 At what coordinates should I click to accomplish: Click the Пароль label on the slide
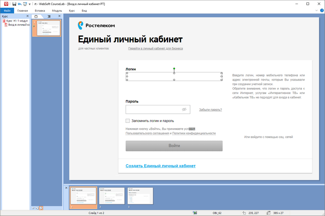(132, 101)
